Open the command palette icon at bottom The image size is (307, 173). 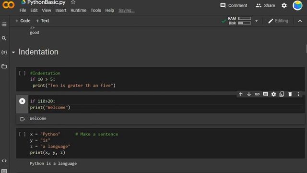pyautogui.click(x=4, y=171)
